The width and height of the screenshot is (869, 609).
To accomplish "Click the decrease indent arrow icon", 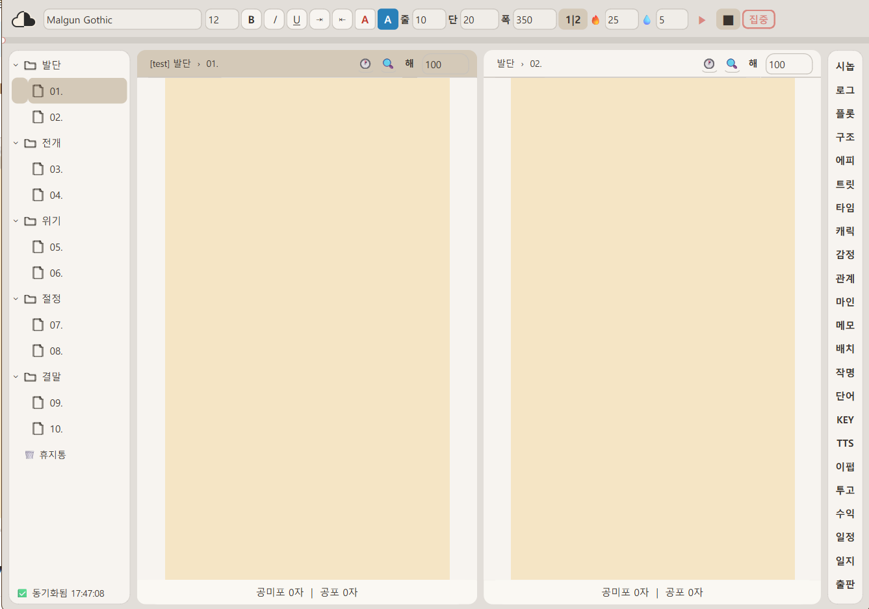I will click(343, 19).
